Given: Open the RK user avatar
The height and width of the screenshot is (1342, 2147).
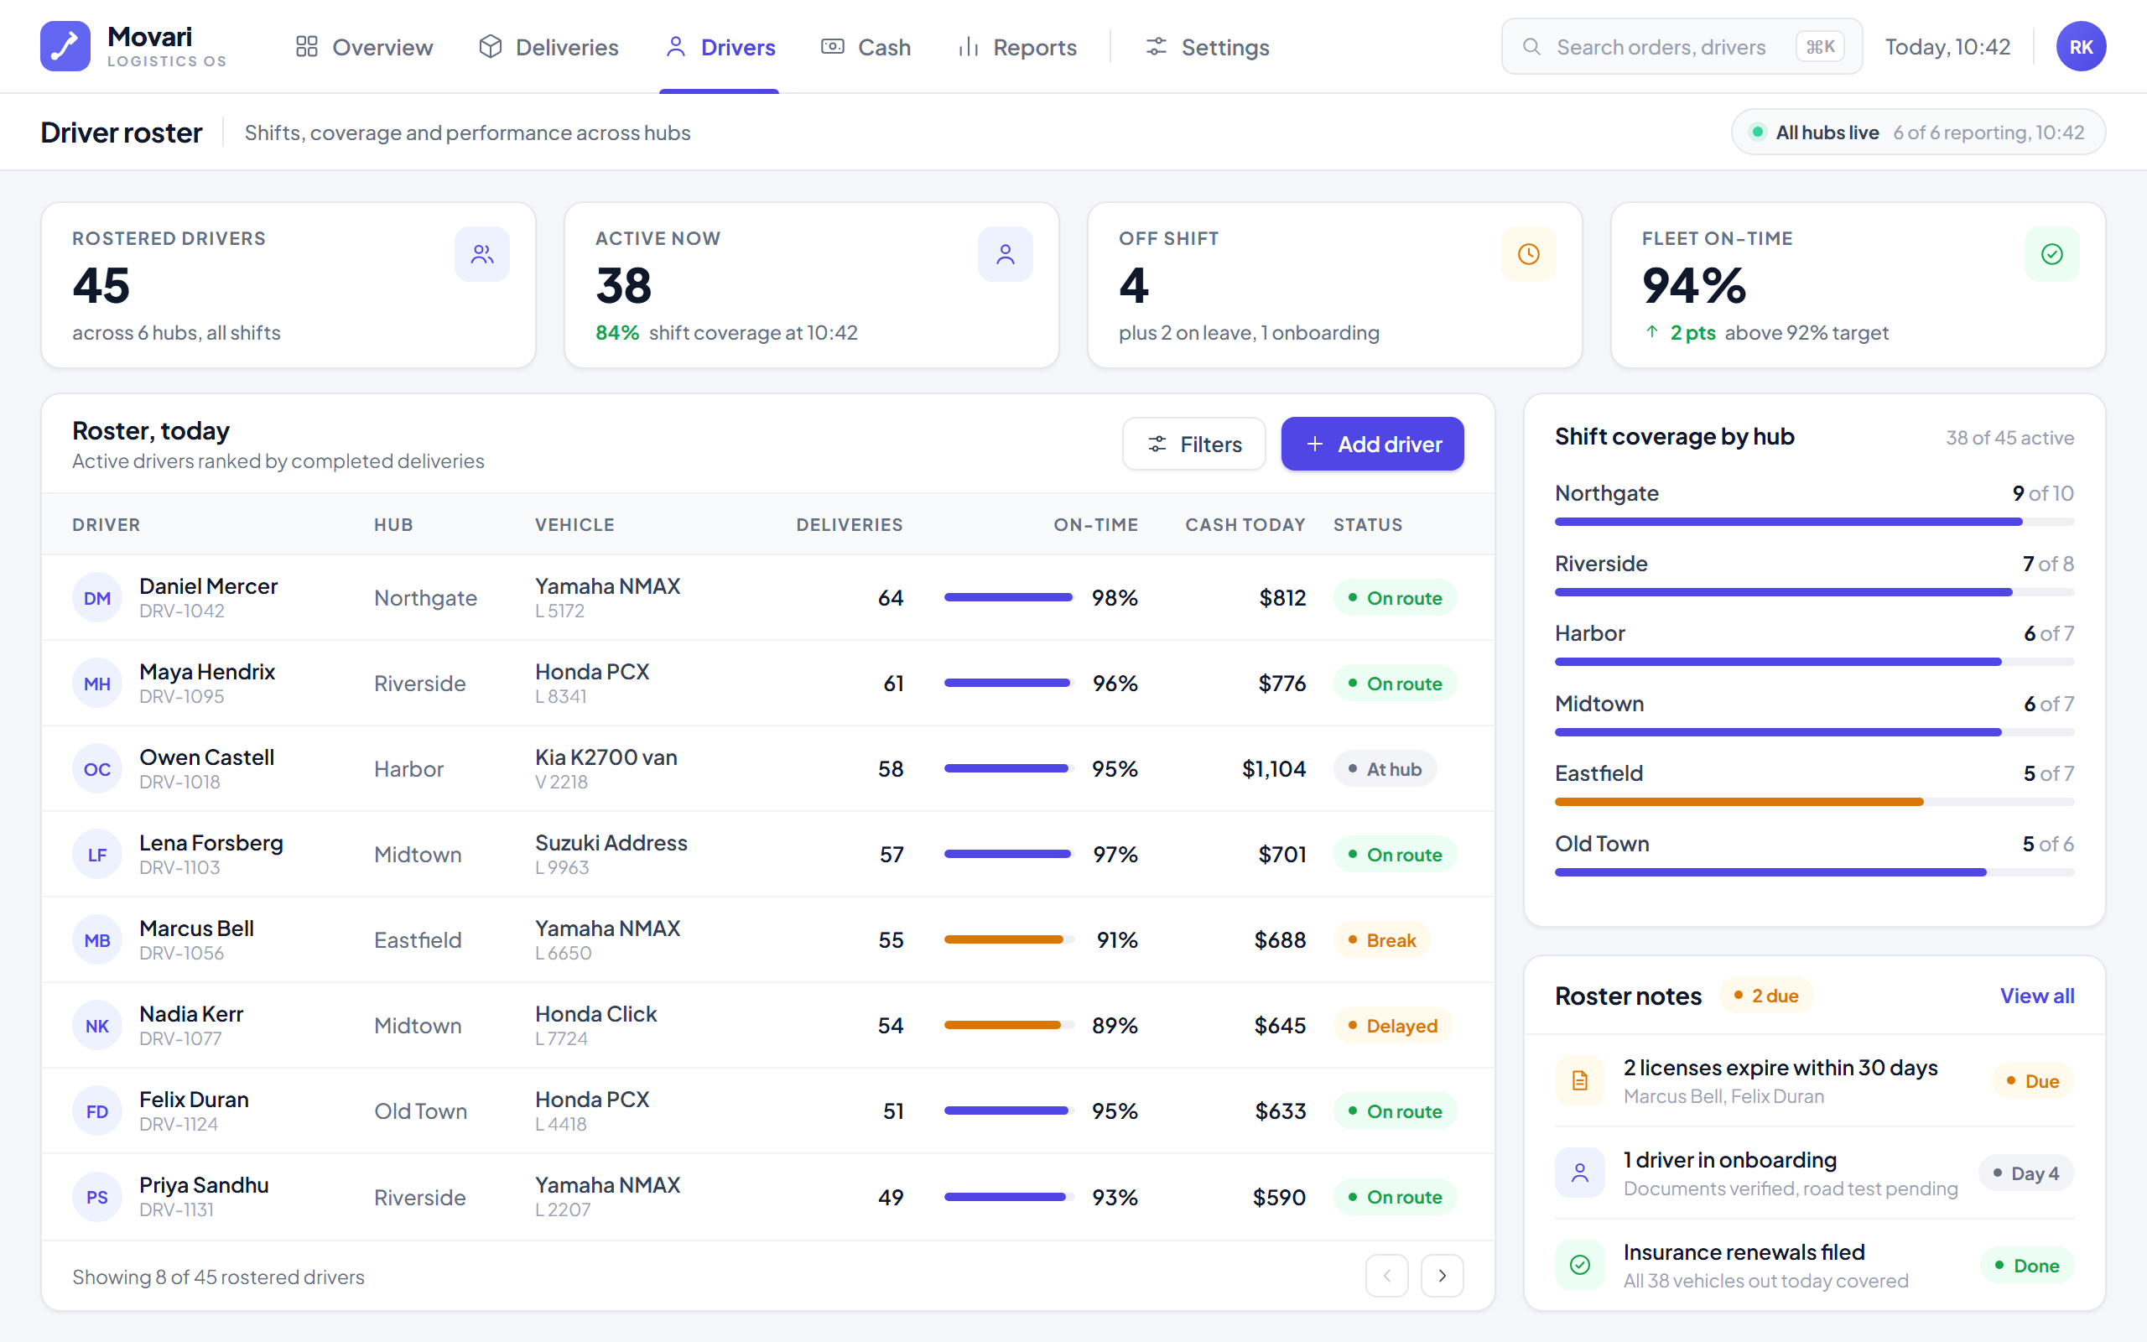Looking at the screenshot, I should 2082,46.
